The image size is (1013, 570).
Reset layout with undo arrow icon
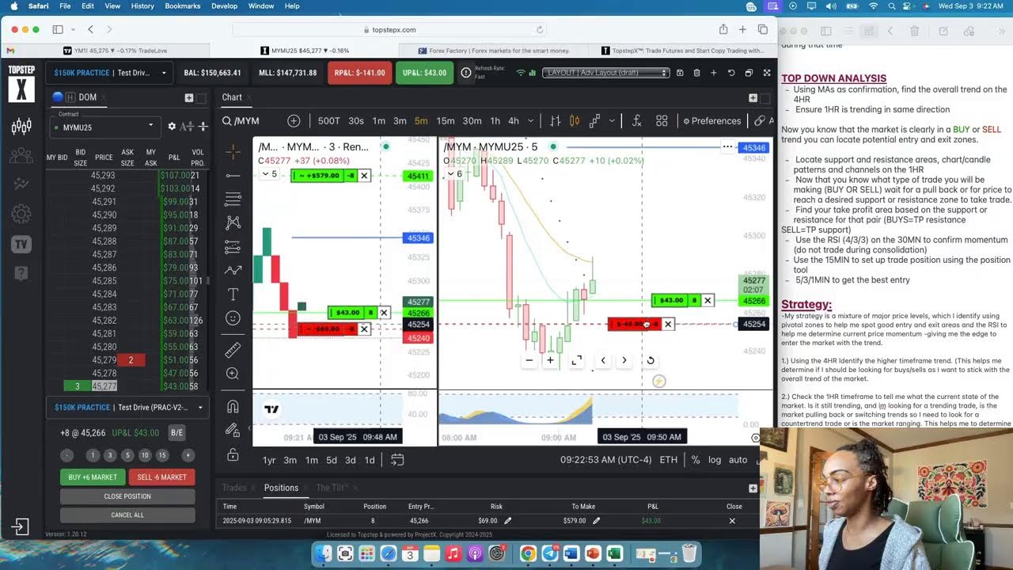coord(731,73)
